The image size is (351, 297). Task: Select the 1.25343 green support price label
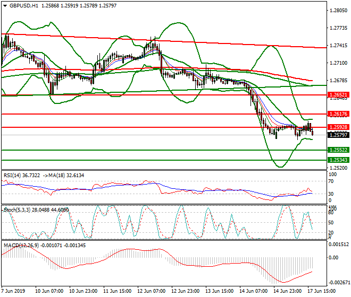click(x=338, y=160)
